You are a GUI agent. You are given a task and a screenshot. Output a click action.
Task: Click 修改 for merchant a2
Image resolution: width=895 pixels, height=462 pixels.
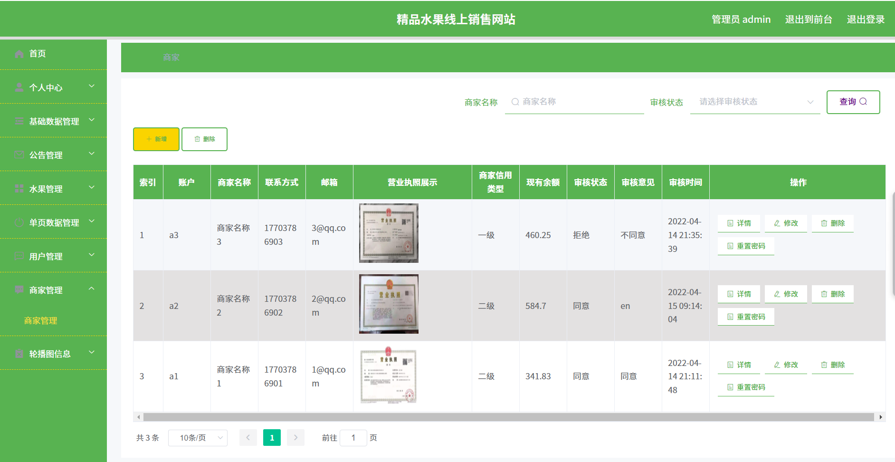(786, 294)
